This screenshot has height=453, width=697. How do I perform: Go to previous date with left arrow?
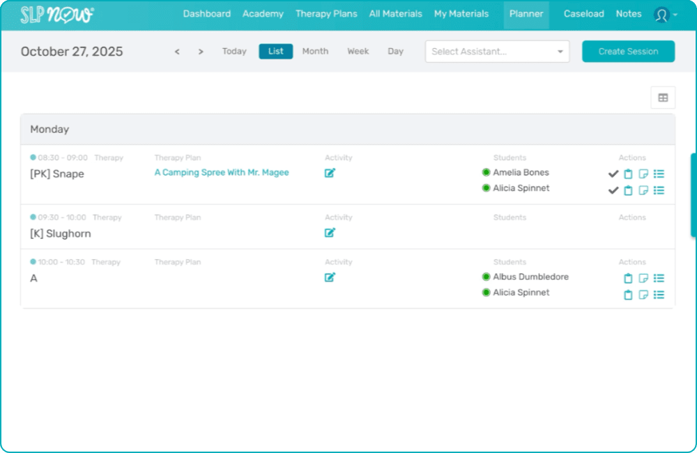pos(177,52)
